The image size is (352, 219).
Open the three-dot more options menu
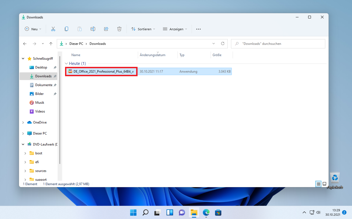click(x=198, y=29)
